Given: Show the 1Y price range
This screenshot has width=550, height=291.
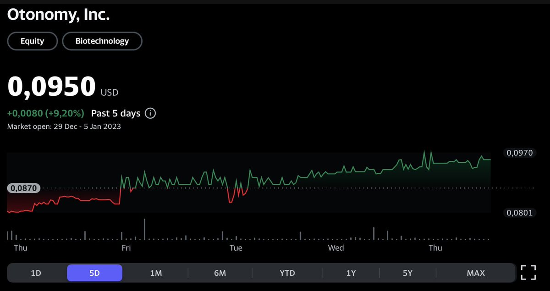Looking at the screenshot, I should (351, 273).
